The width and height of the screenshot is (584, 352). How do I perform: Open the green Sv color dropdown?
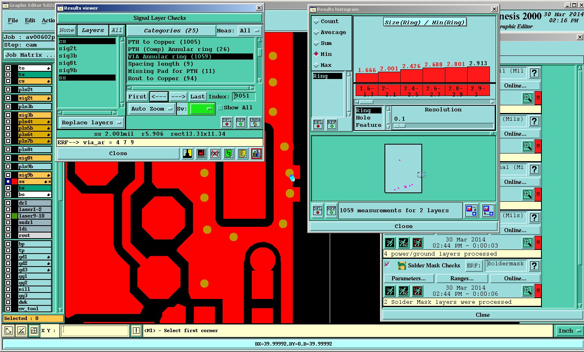(202, 109)
